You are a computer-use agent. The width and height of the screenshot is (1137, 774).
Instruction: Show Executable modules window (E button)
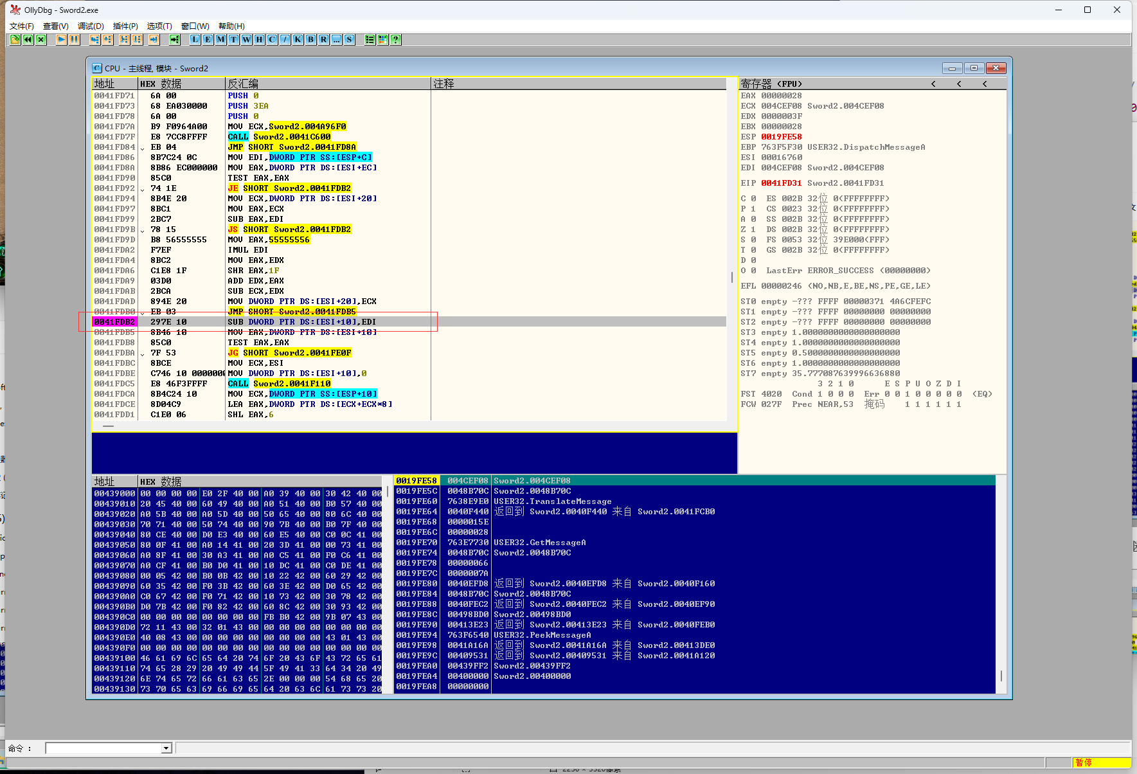pyautogui.click(x=208, y=40)
